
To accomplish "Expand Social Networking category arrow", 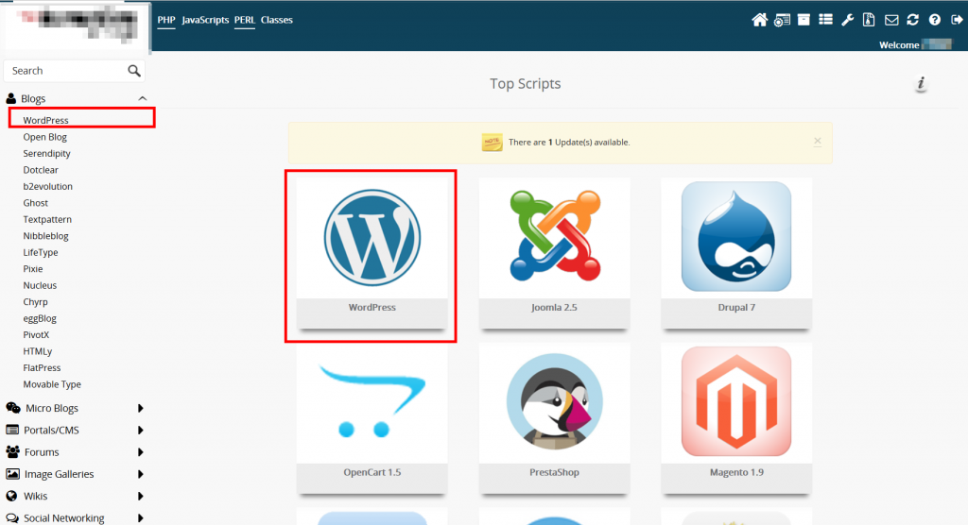I will click(x=141, y=518).
